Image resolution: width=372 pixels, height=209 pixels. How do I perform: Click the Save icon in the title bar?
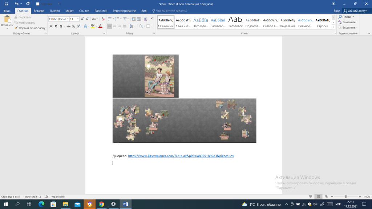(x=6, y=4)
